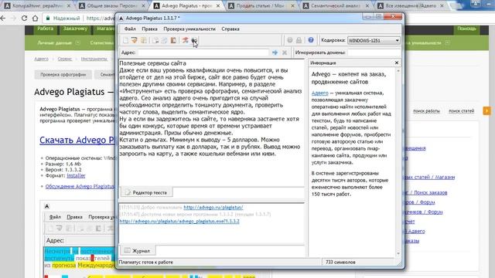The width and height of the screenshot is (495, 278).
Task: Click the Open file icon in Plagiatus toolbar
Action: [135, 40]
